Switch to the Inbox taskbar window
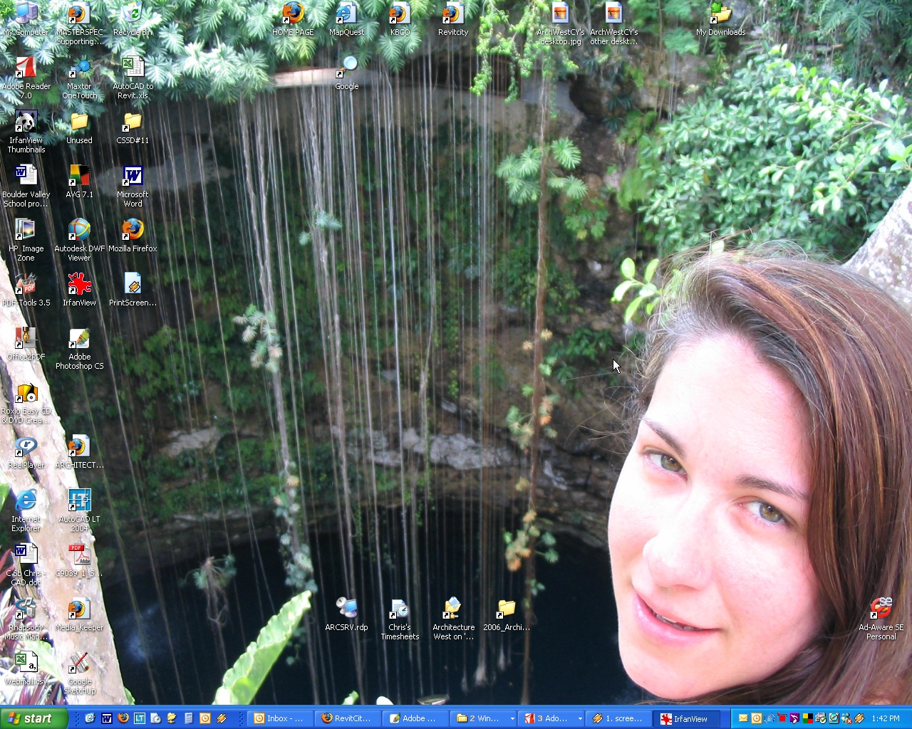This screenshot has width=912, height=729. [x=280, y=718]
